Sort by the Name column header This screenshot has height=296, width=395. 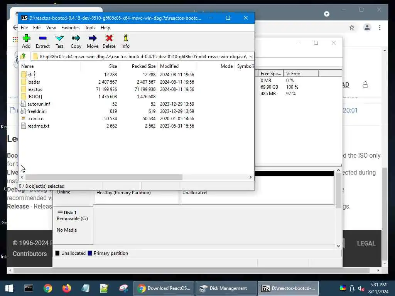point(50,66)
